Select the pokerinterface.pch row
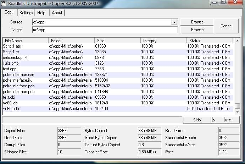 [x=118, y=86]
